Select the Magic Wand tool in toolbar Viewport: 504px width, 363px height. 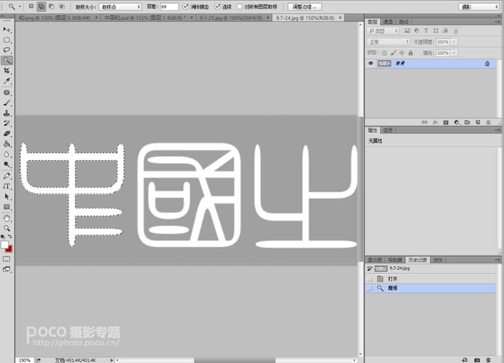click(7, 60)
